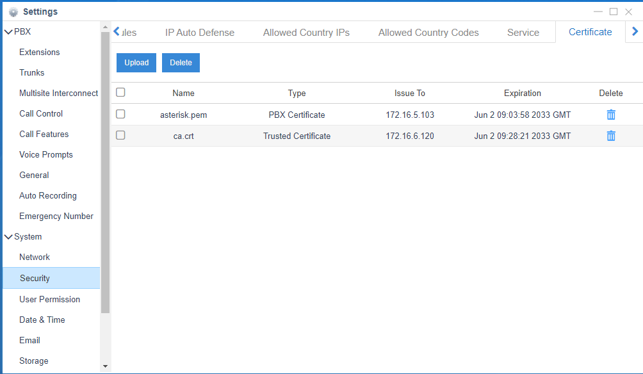Open Network under System
This screenshot has width=643, height=374.
(x=35, y=257)
